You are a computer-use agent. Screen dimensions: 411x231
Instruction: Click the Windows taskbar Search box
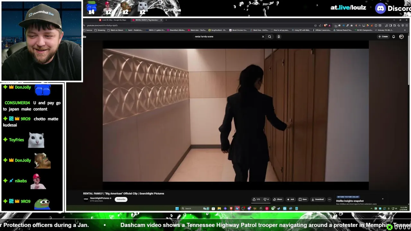click(x=196, y=209)
